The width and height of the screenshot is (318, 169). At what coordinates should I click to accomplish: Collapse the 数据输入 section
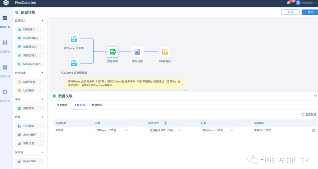coord(42,21)
